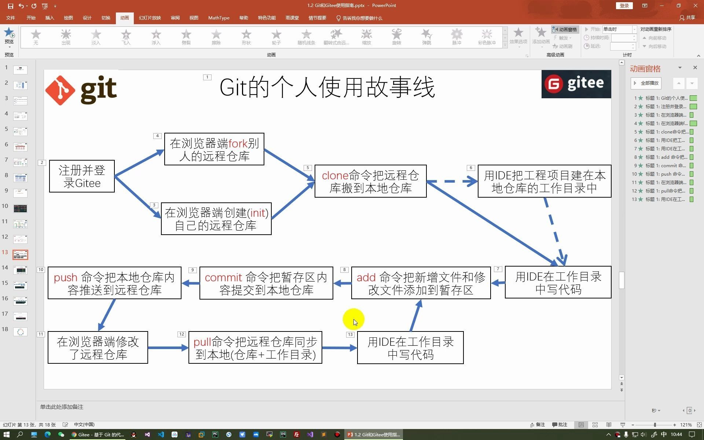The width and height of the screenshot is (704, 440).
Task: Select the 弹跳 (Bounce) animation effect
Action: coord(426,37)
